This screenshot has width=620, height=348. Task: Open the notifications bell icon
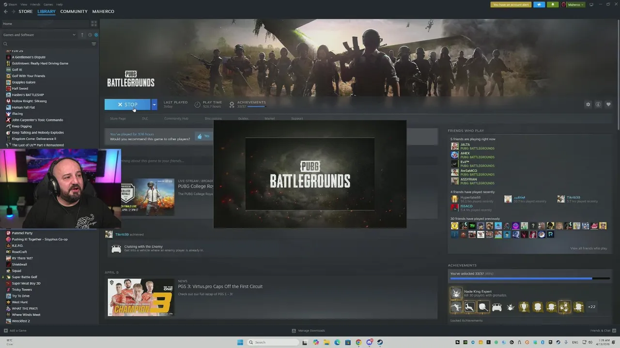tap(553, 4)
